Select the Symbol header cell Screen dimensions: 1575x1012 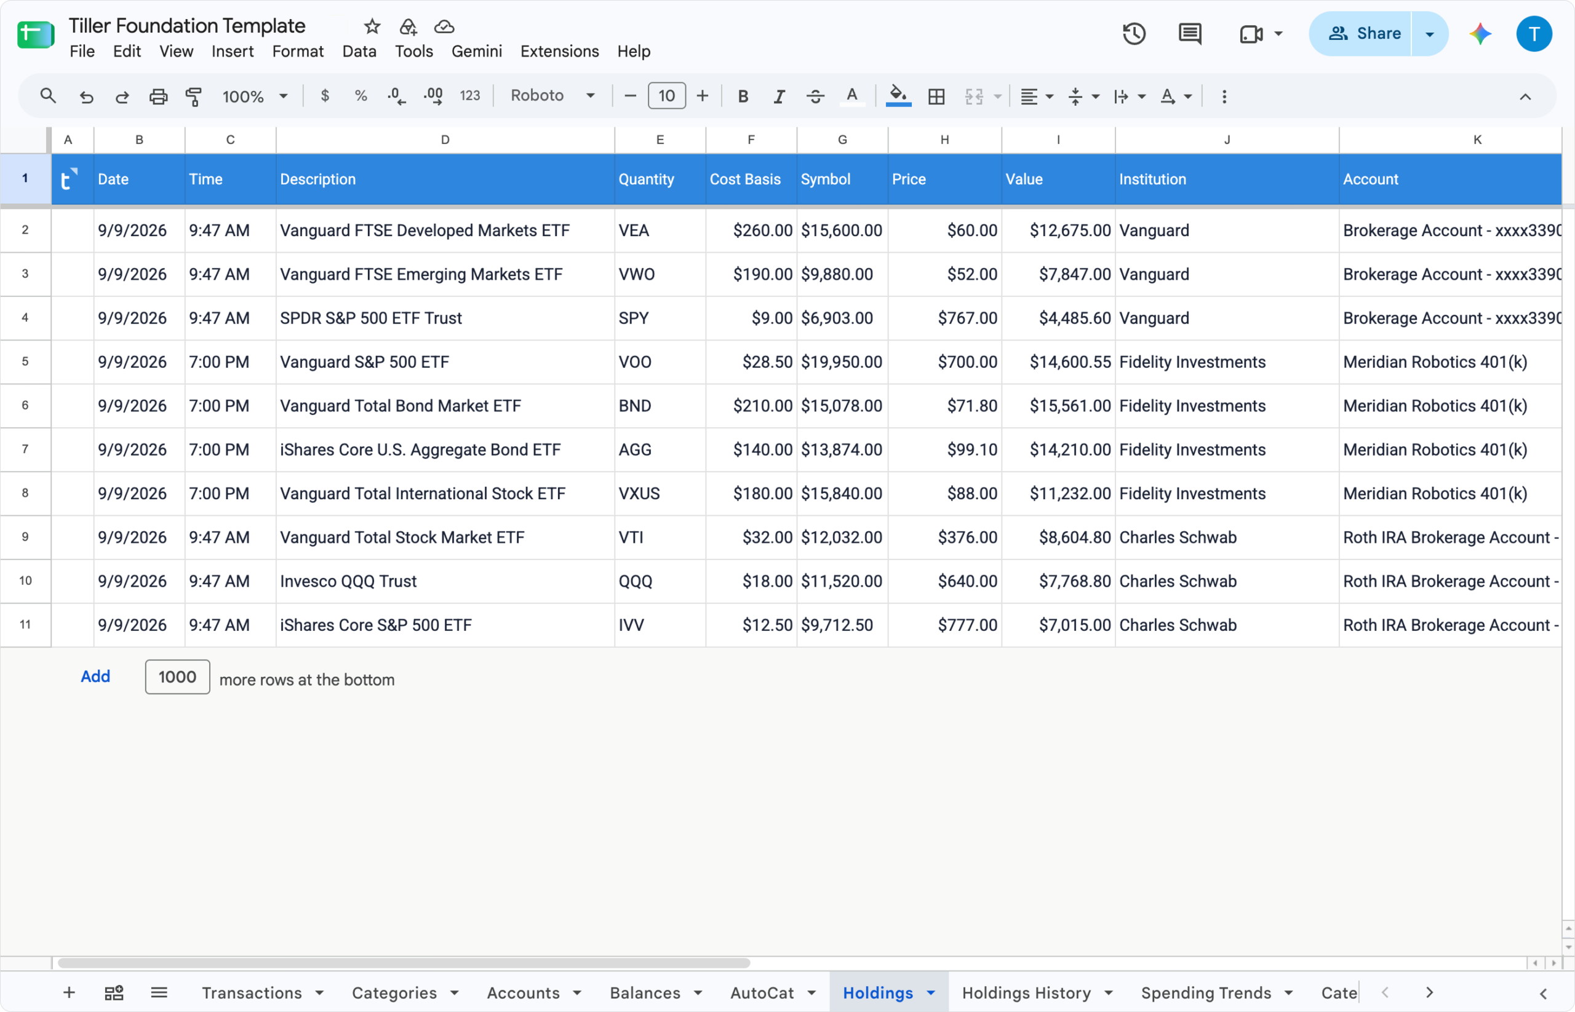[842, 179]
